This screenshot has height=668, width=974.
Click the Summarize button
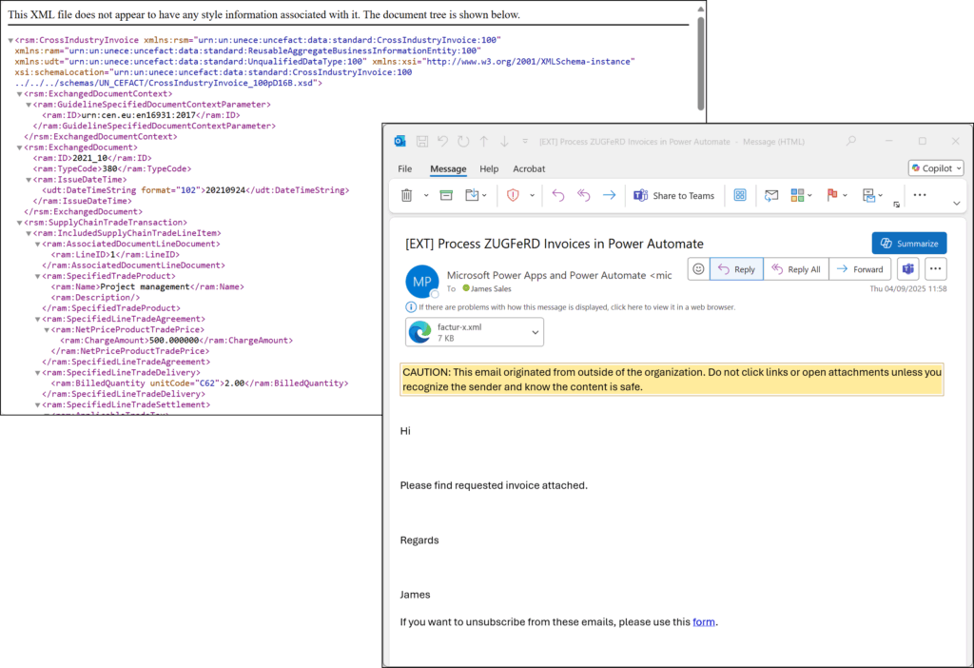[x=909, y=244]
